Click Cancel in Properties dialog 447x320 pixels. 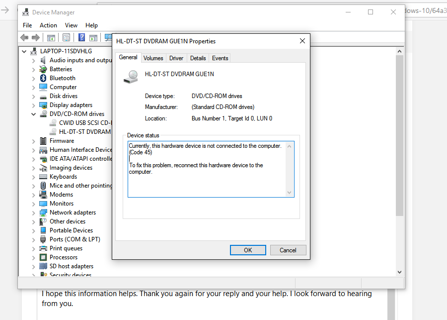coord(288,250)
